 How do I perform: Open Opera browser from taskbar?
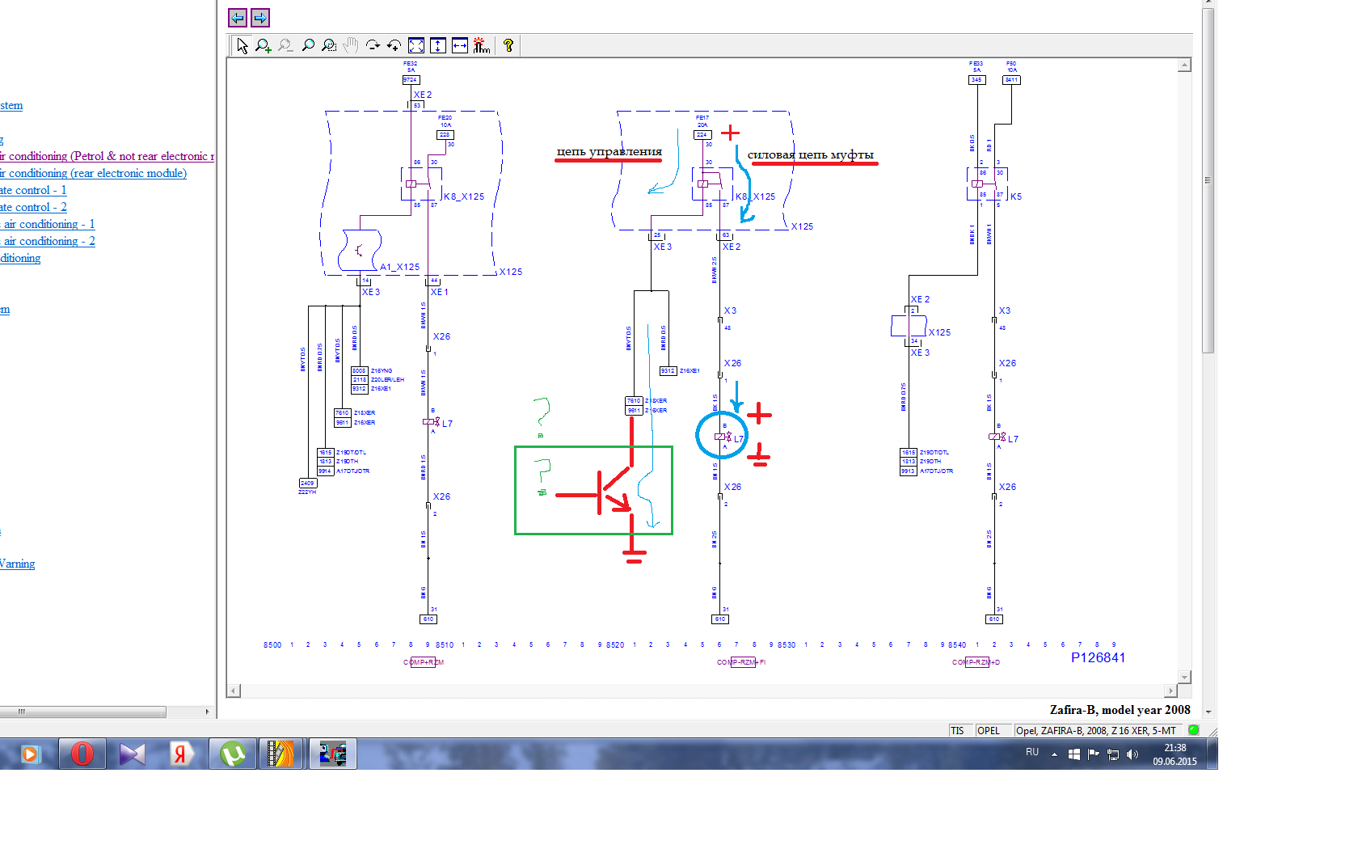tap(82, 754)
